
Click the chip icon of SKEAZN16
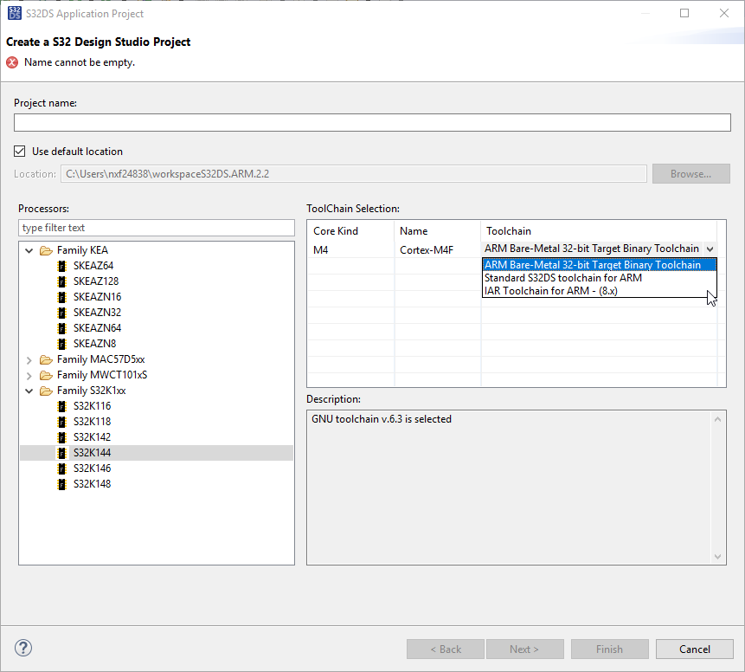click(x=61, y=297)
